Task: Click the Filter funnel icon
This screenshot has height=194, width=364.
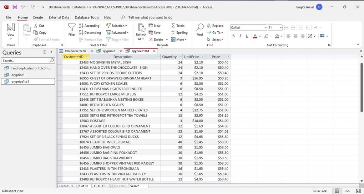Action: [72, 28]
